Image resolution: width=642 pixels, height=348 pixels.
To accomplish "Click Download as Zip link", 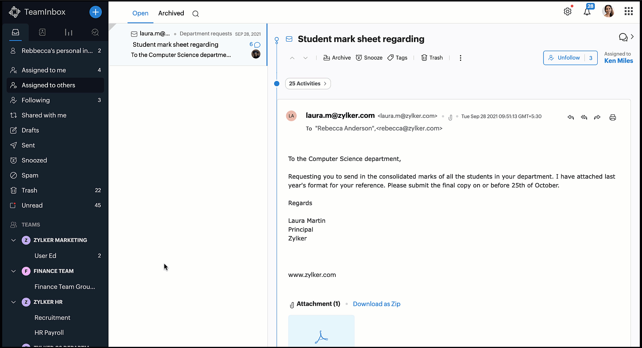I will [376, 304].
